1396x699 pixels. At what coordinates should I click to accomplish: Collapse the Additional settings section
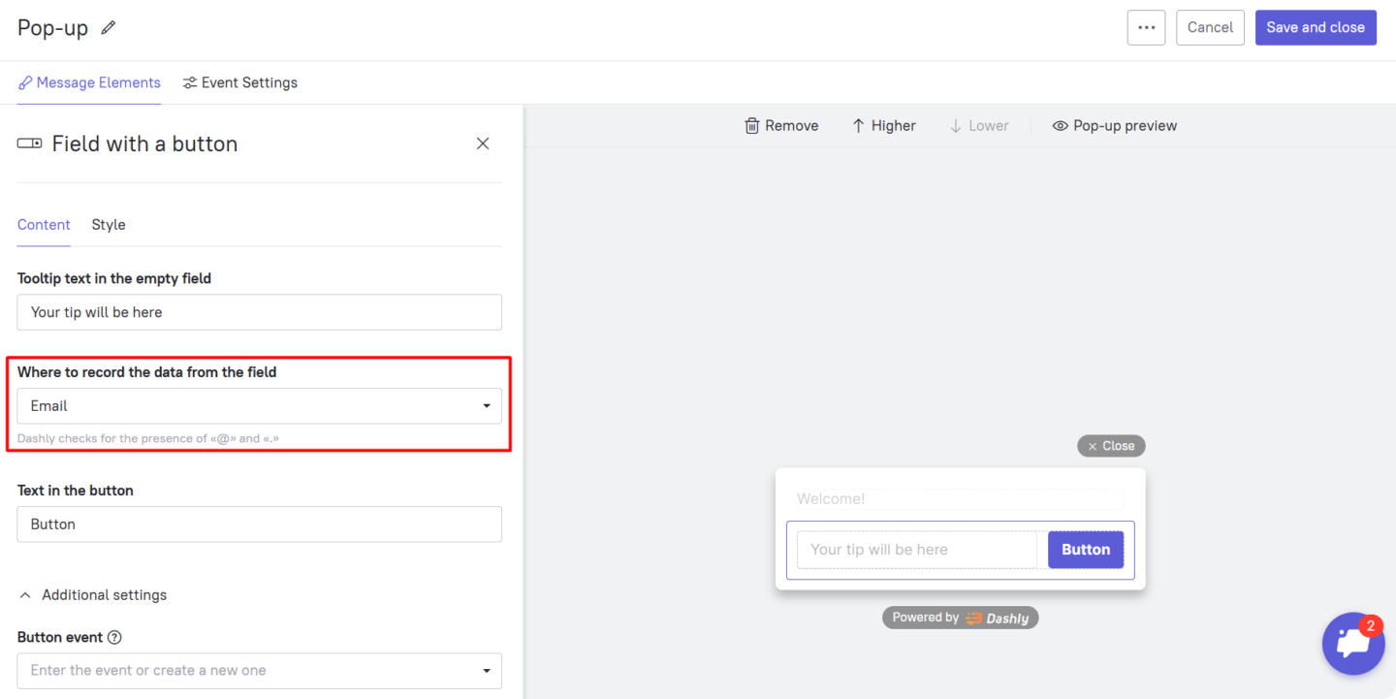click(26, 595)
